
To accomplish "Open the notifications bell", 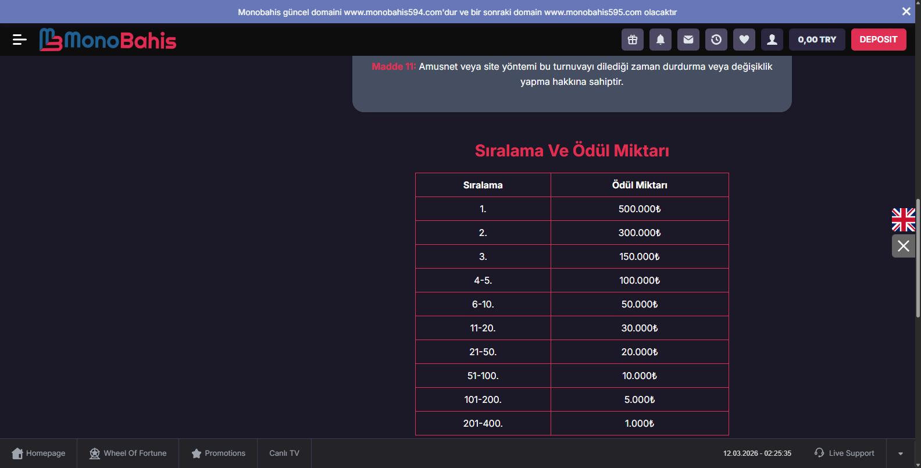I will (661, 40).
